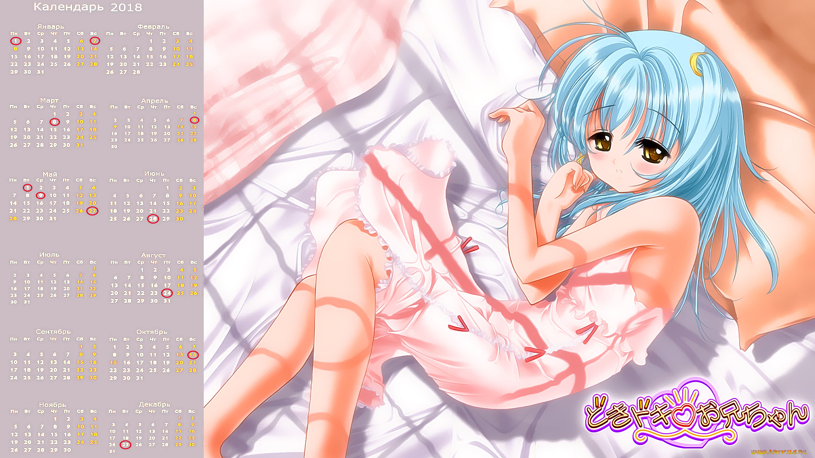Click date 31 in Декабрь
The image size is (815, 458).
[x=112, y=451]
